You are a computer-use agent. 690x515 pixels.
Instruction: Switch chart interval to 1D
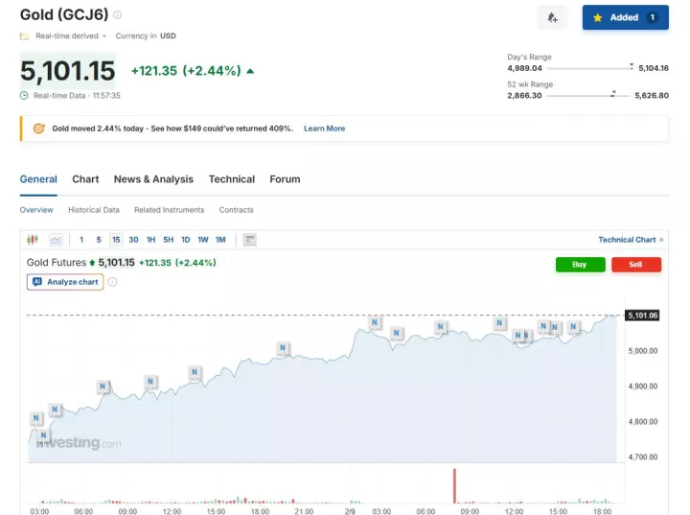185,240
